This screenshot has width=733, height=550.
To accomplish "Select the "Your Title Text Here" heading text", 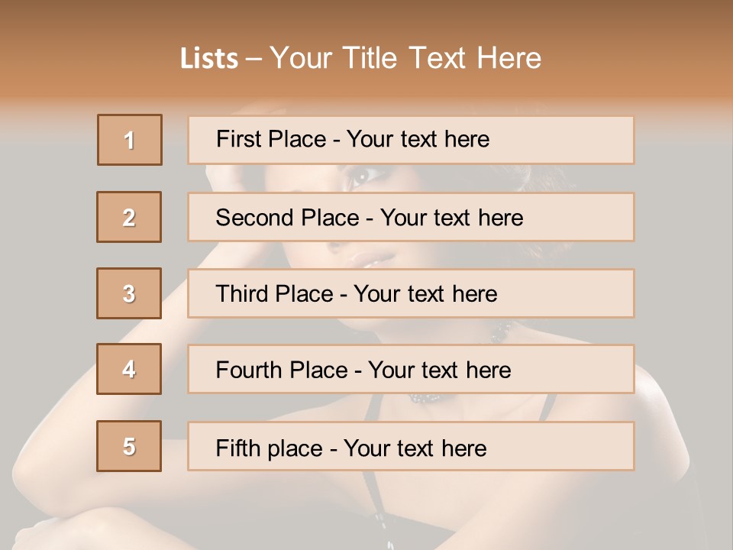I will [x=405, y=58].
